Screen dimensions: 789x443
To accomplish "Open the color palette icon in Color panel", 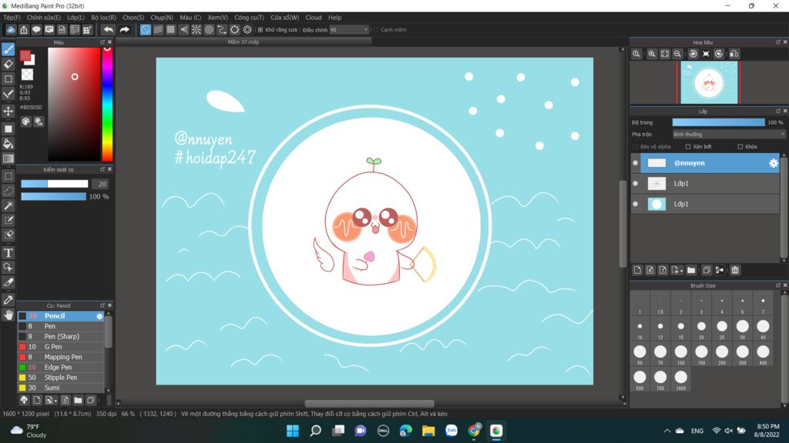I will pyautogui.click(x=25, y=121).
